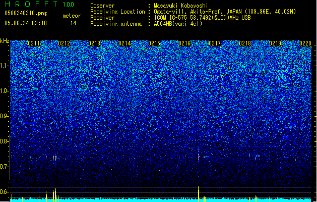This screenshot has height=202, width=317.
Task: Select the 0219 time marker
Action: (275, 43)
